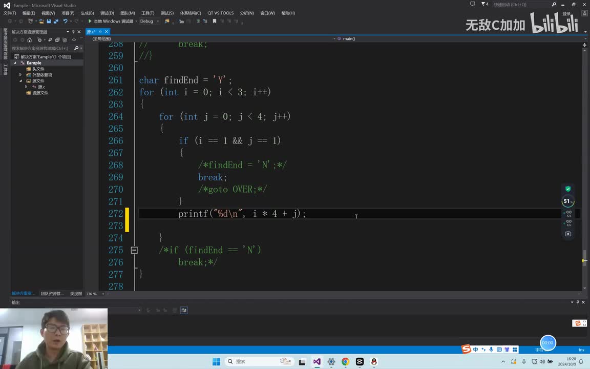Image resolution: width=590 pixels, height=369 pixels.
Task: Click the Undo arrow icon
Action: (x=65, y=21)
